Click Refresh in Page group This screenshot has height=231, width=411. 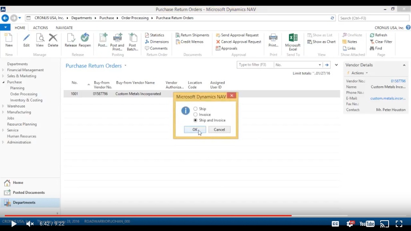(x=379, y=35)
